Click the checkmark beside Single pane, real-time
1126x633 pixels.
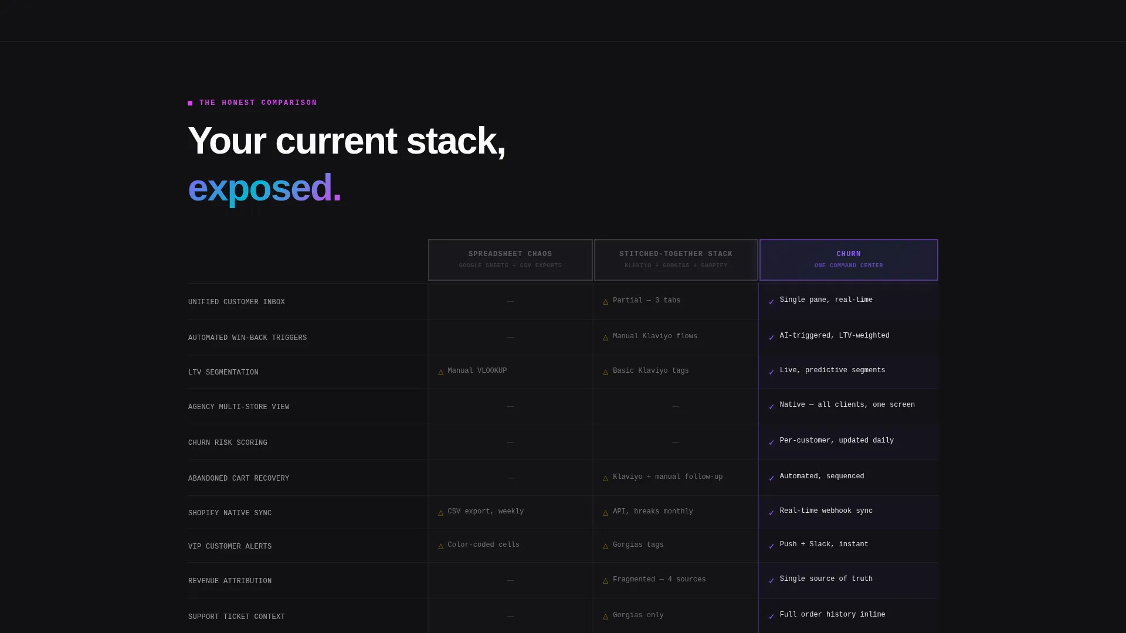tap(771, 302)
